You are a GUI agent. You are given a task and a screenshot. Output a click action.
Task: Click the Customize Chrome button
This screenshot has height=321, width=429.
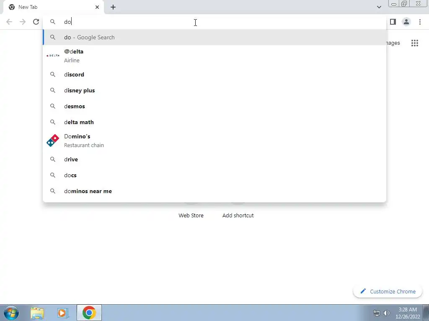coord(388,291)
